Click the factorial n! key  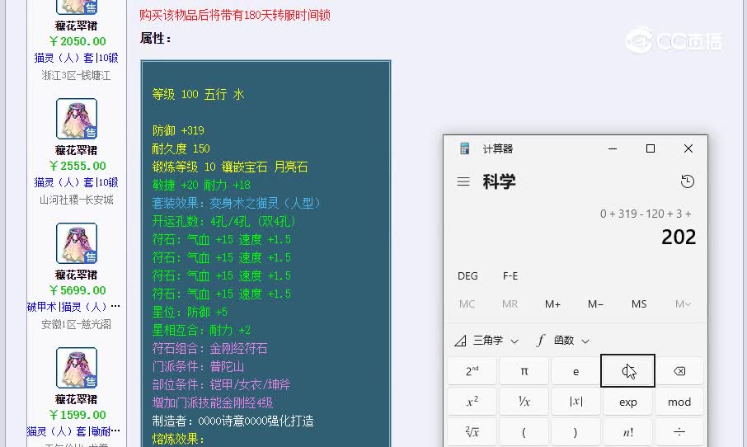(x=628, y=432)
